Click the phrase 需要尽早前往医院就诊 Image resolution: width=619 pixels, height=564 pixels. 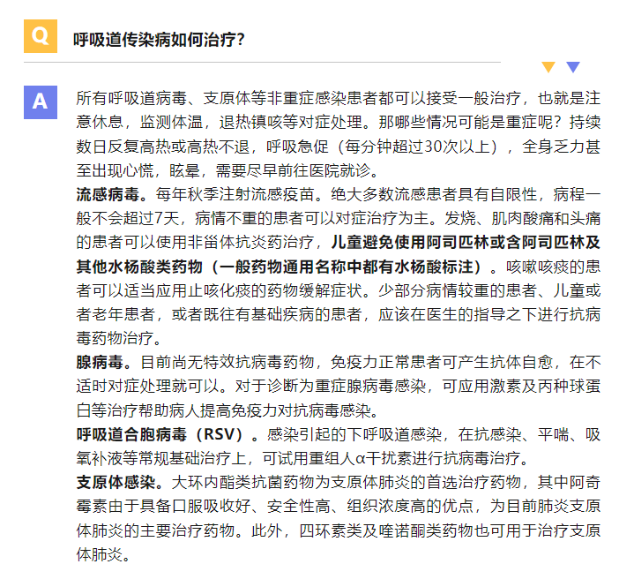click(293, 170)
